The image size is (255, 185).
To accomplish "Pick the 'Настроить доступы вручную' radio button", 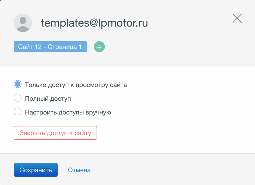I will 18,112.
